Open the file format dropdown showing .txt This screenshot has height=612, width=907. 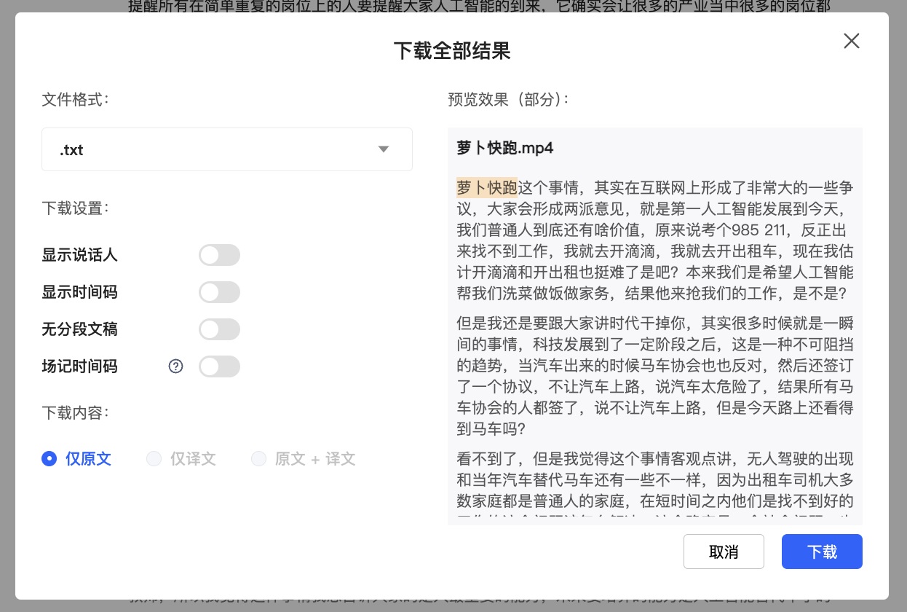tap(227, 149)
